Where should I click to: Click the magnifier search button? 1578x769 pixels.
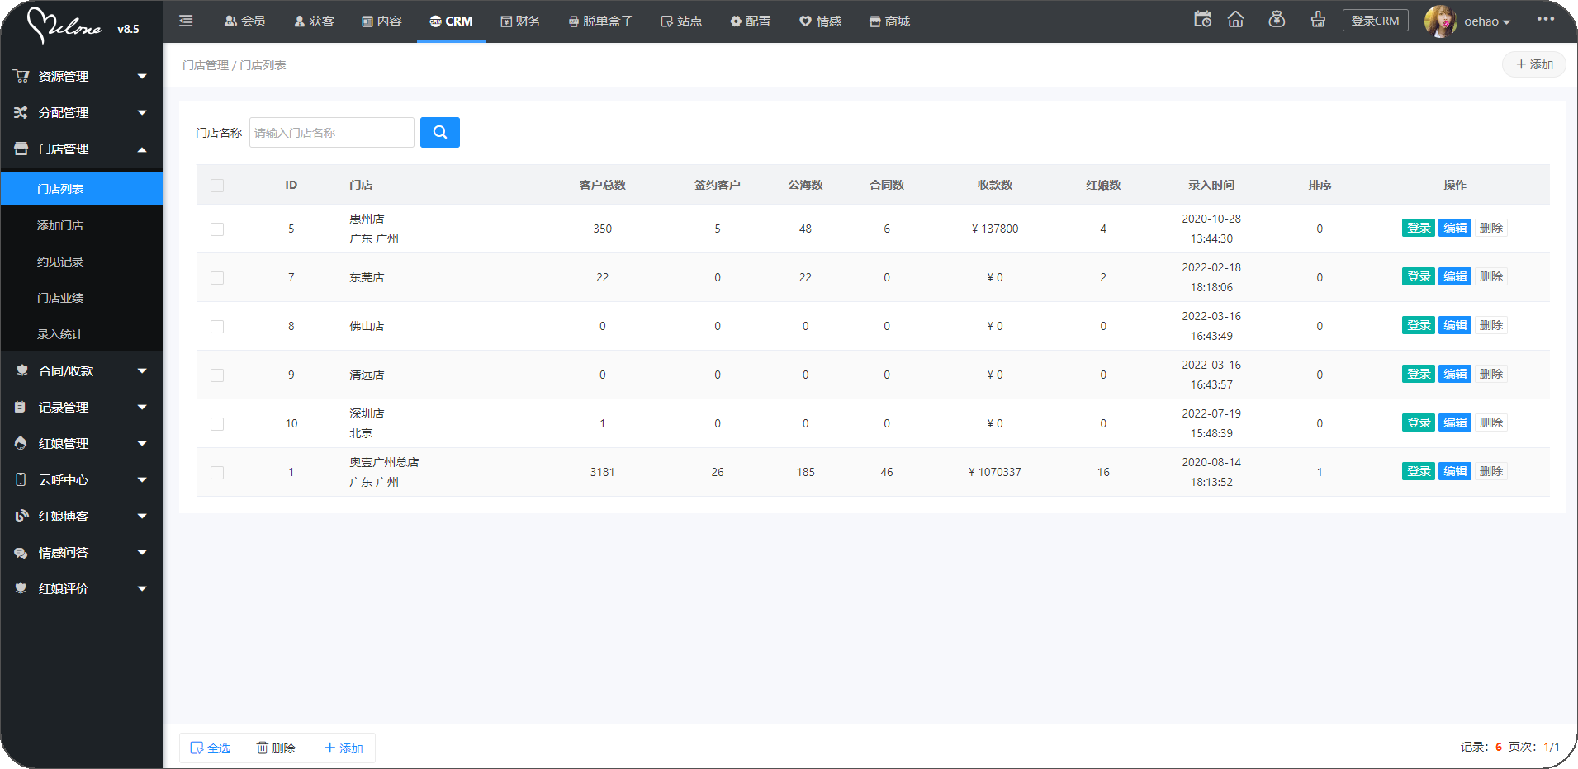coord(439,132)
